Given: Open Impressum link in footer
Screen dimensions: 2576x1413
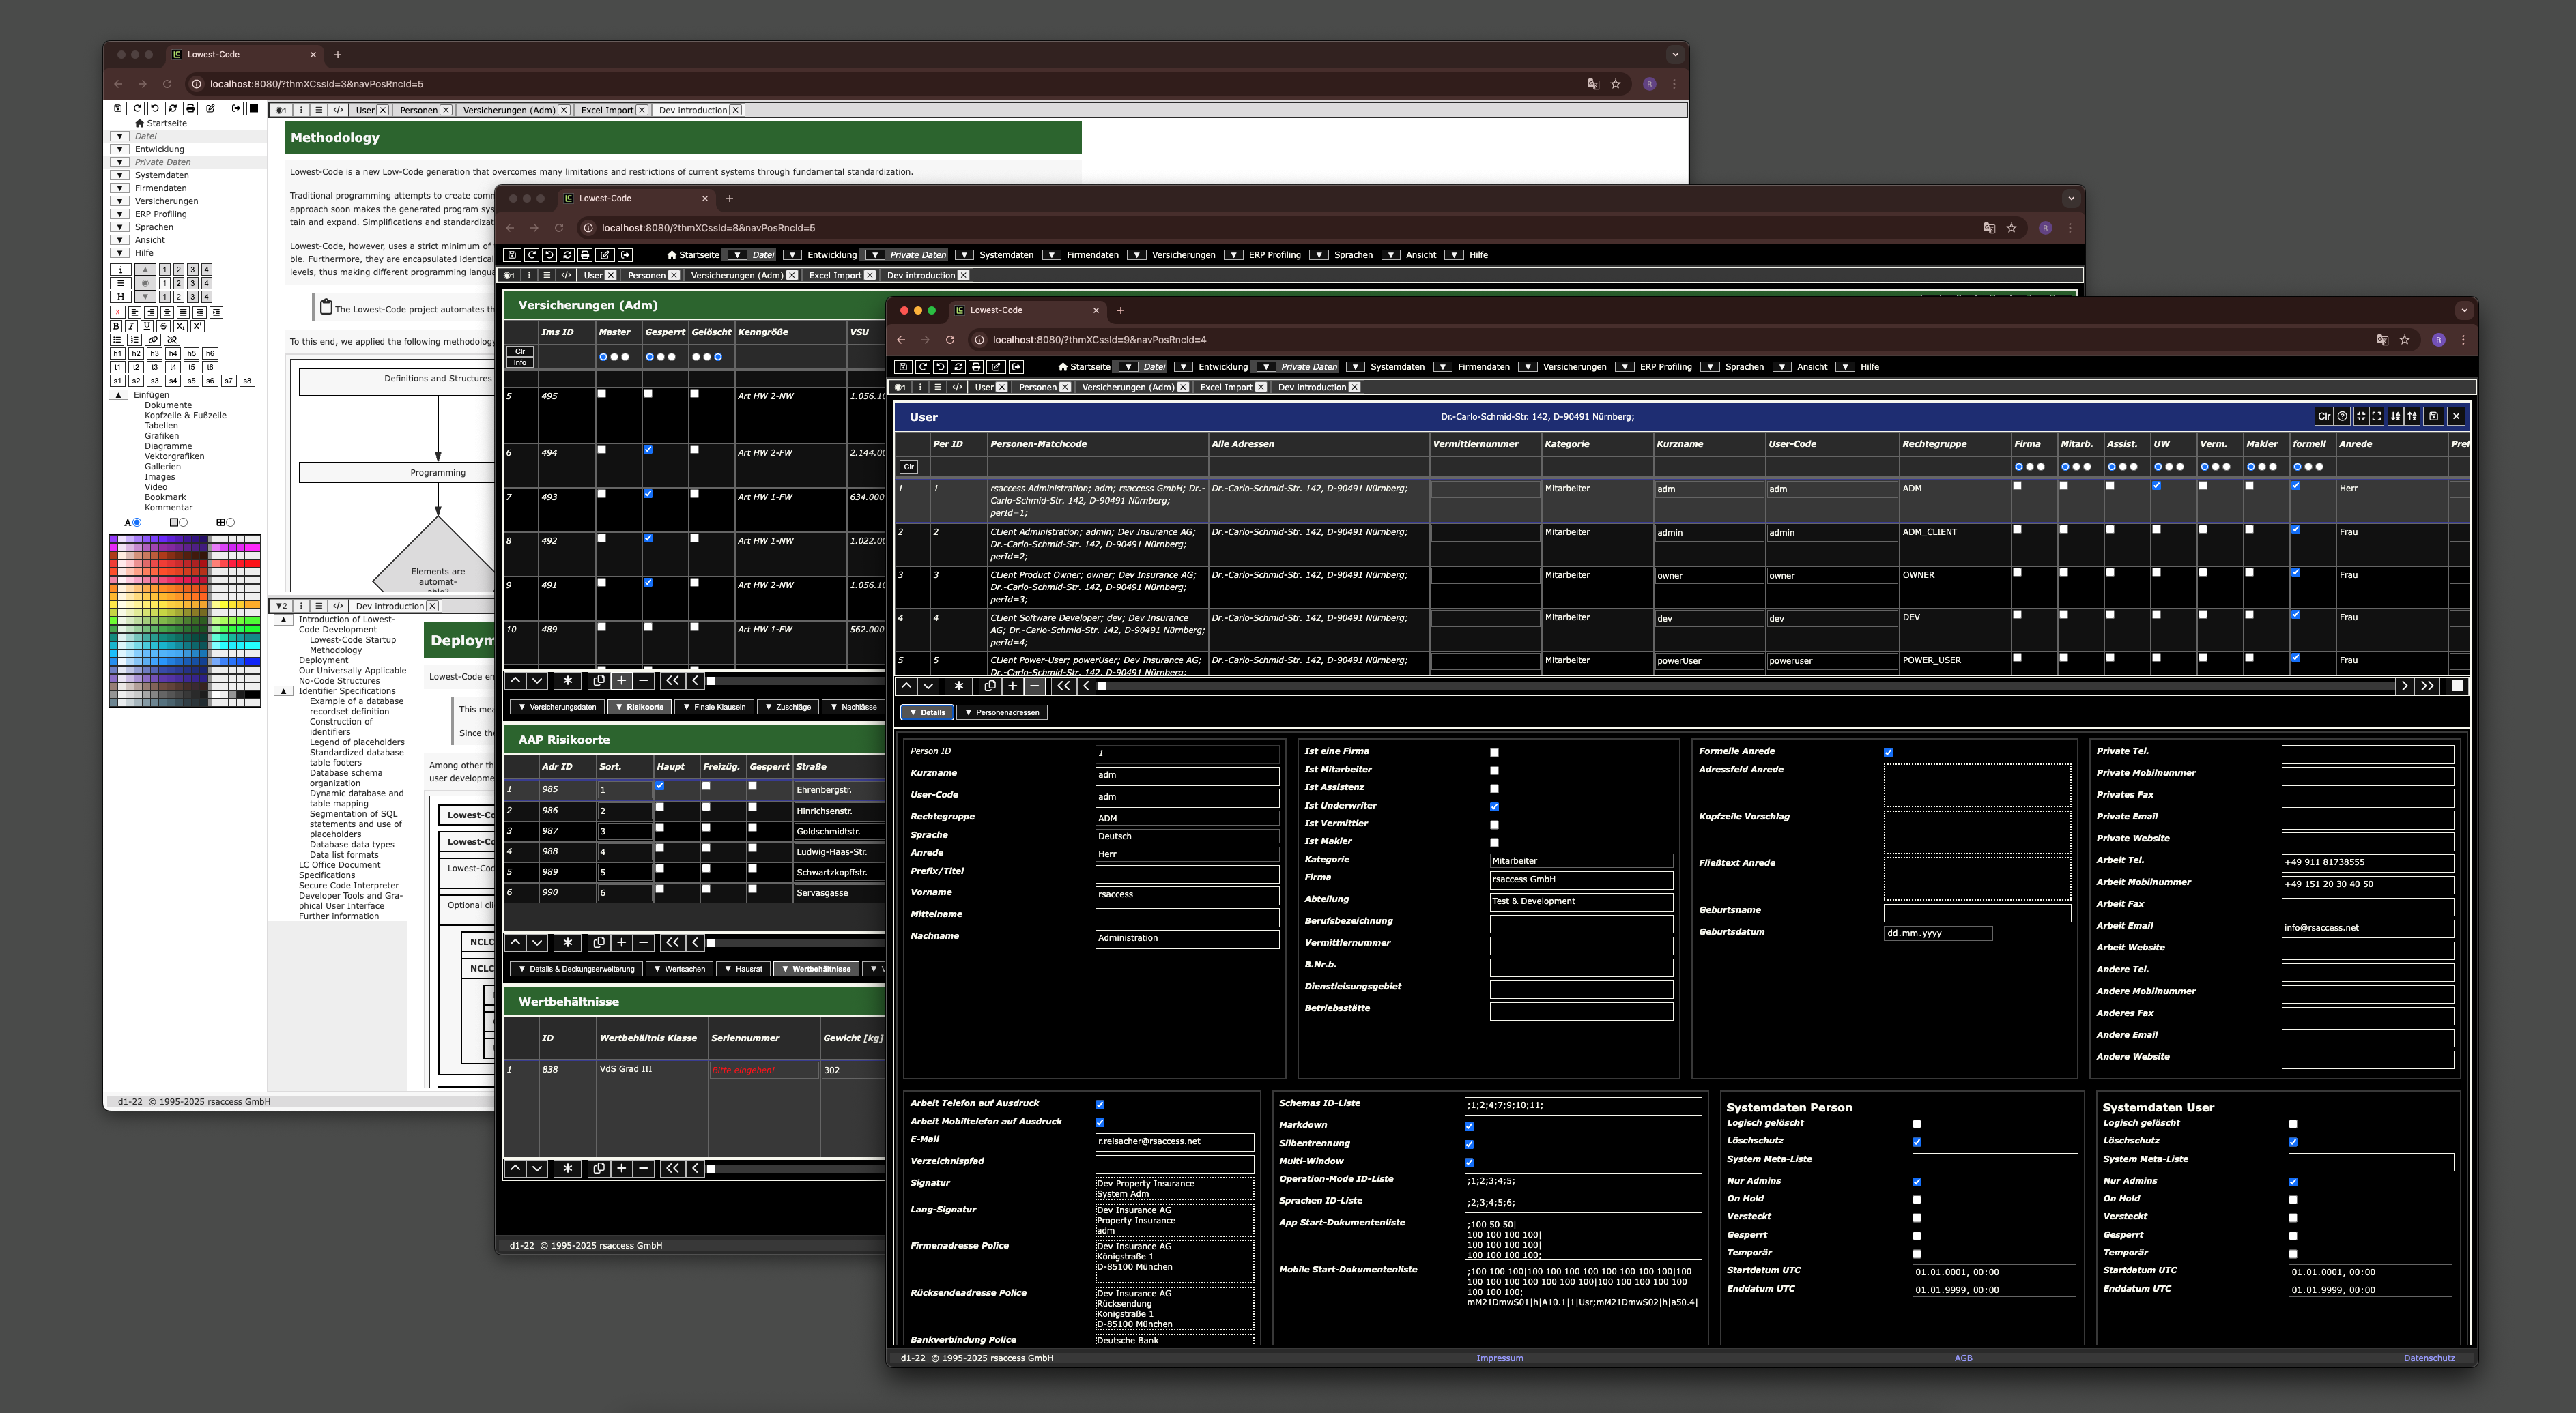Looking at the screenshot, I should tap(1499, 1358).
